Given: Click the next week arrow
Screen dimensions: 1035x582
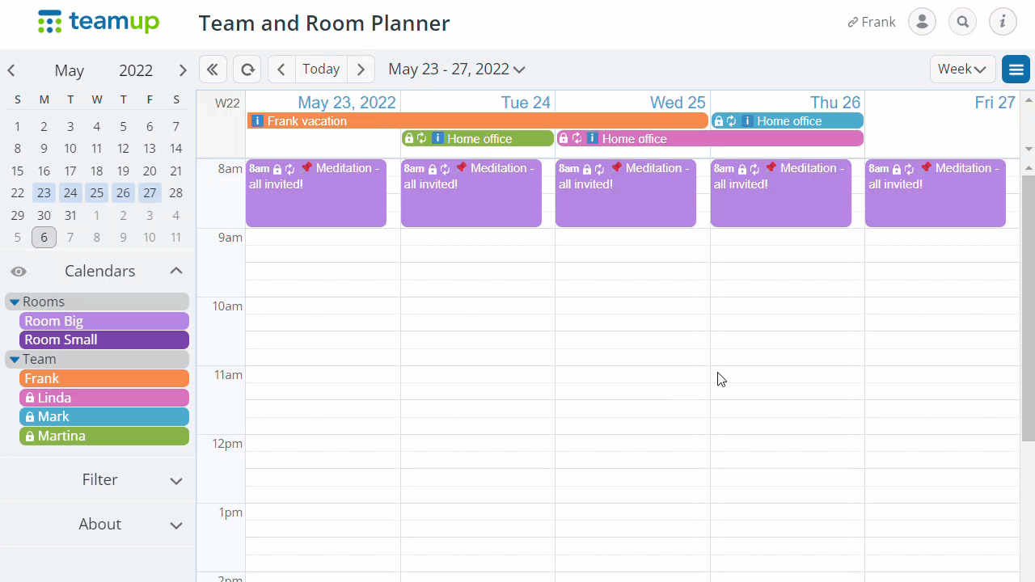Looking at the screenshot, I should 361,69.
